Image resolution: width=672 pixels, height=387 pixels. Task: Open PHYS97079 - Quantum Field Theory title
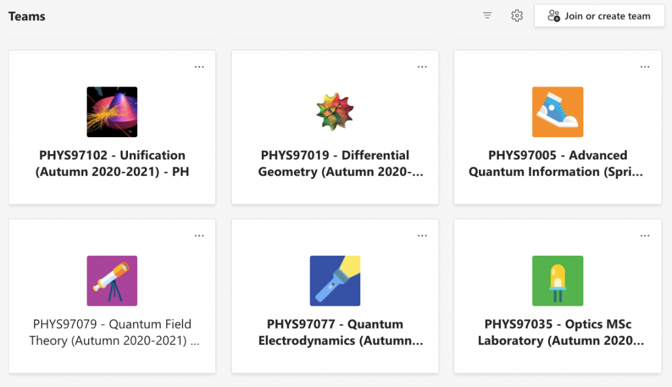point(112,332)
